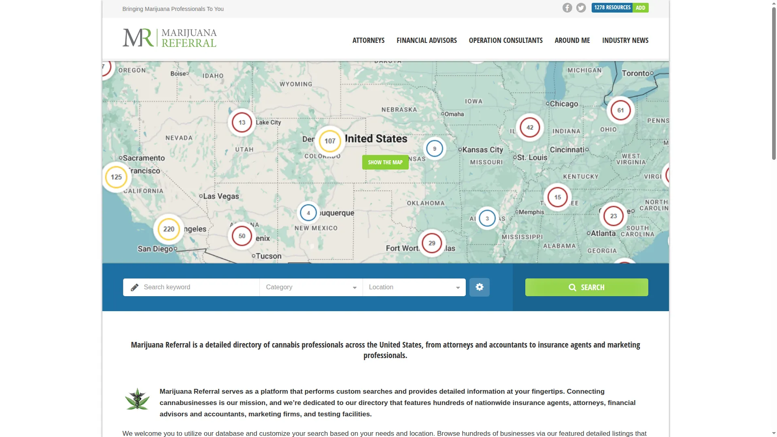Click the 'Las Vegas' map label
777x437 pixels.
(221, 196)
